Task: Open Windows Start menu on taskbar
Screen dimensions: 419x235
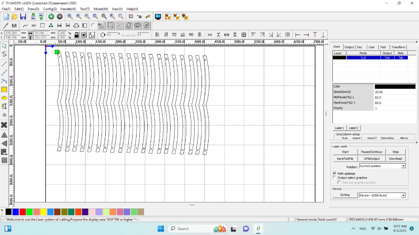Action: (x=160, y=228)
